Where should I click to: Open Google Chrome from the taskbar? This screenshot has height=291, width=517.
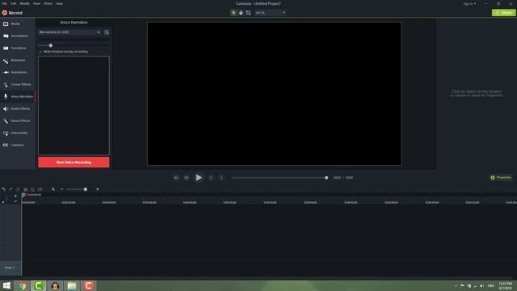pos(22,285)
